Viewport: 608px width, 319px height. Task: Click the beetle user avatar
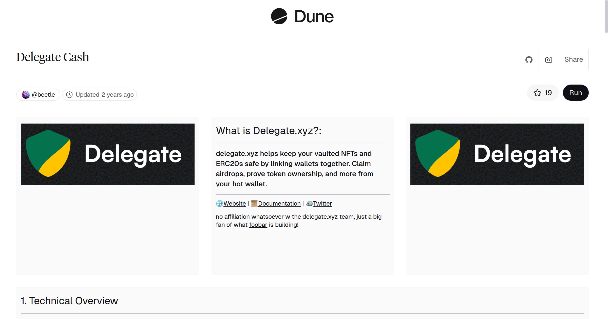[26, 95]
